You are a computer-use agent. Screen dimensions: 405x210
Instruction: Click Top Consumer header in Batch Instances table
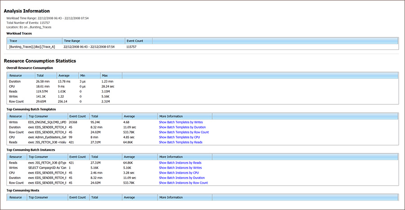tap(47, 157)
